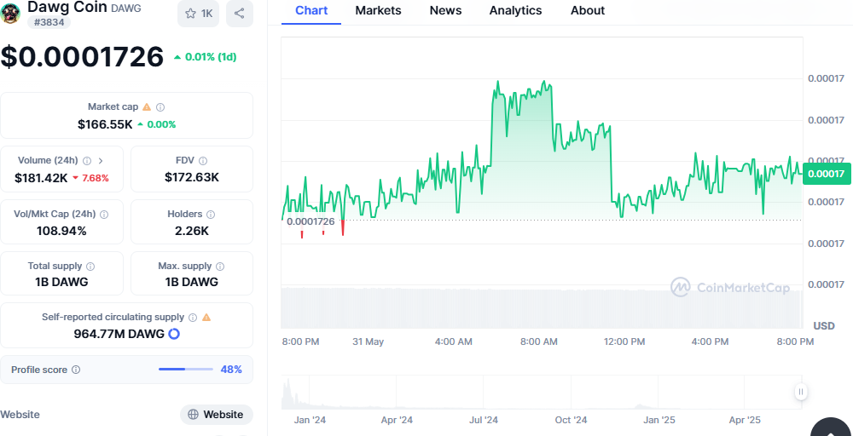The image size is (853, 436).
Task: Click the Dawg Coin logo avatar
Action: pos(9,14)
